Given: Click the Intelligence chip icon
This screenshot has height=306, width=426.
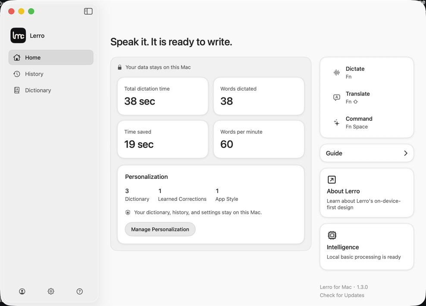Looking at the screenshot, I should (x=332, y=235).
